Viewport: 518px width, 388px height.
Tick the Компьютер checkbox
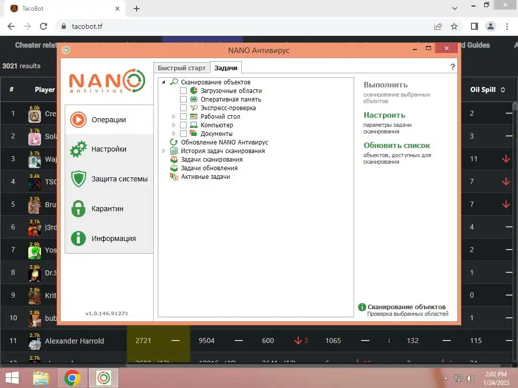183,125
